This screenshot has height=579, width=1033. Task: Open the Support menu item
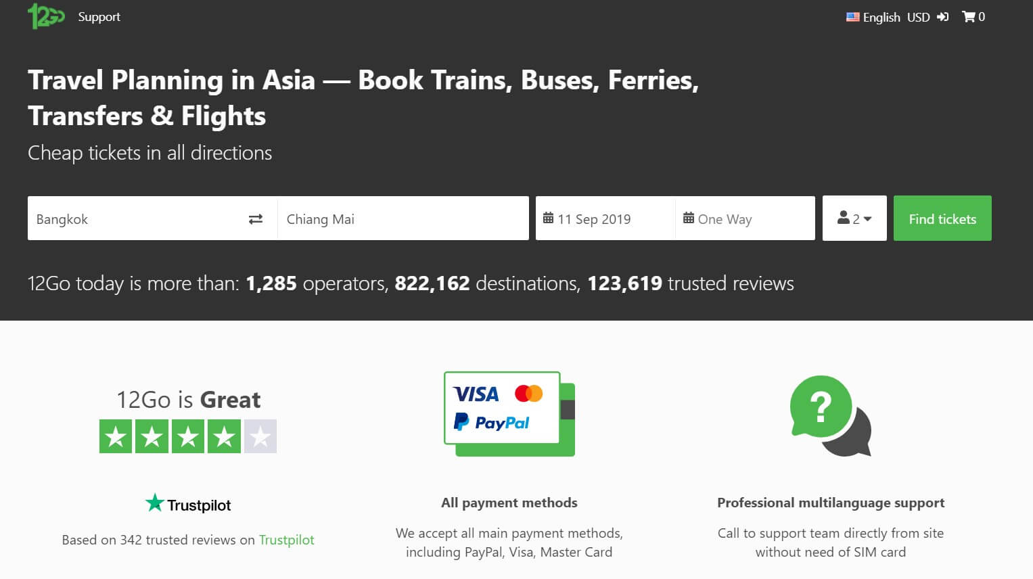click(x=99, y=17)
